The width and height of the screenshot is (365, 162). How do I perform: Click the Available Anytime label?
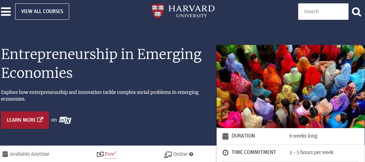pyautogui.click(x=30, y=154)
